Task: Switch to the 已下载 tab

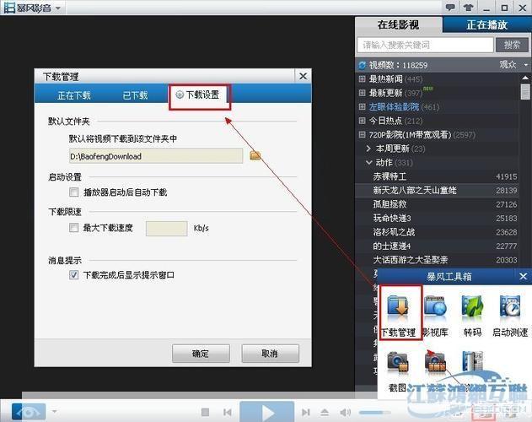Action: (x=135, y=95)
